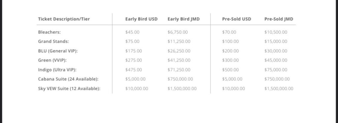Viewport: 338px width, 123px height.
Task: Click the Green VVIP $45,000.00 Pre-Sold price
Action: coord(276,60)
